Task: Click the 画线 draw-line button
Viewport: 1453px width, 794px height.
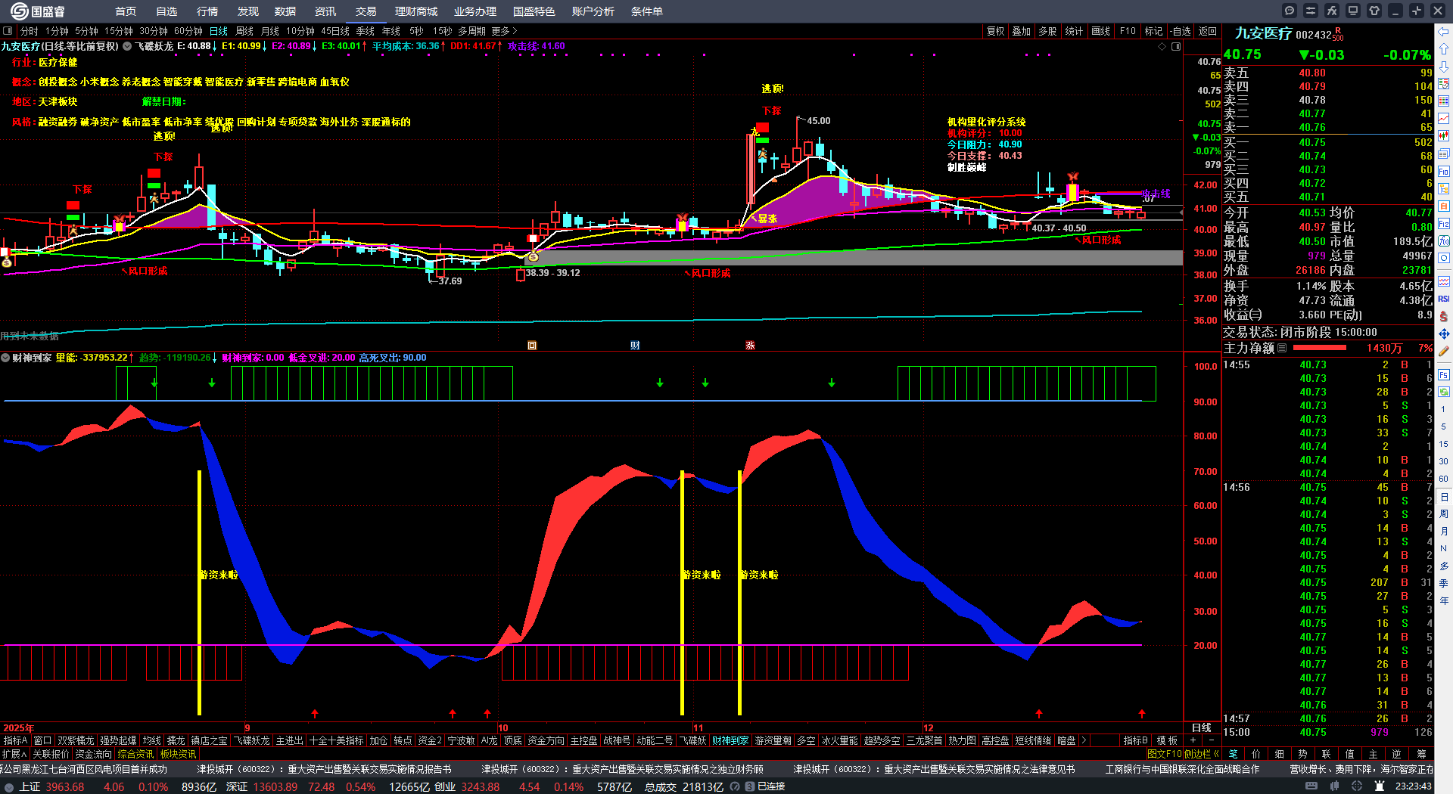Action: pyautogui.click(x=1101, y=31)
